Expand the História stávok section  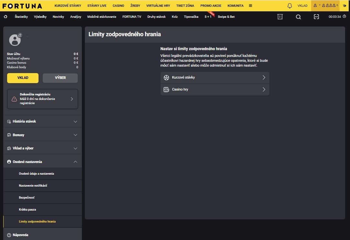(42, 121)
